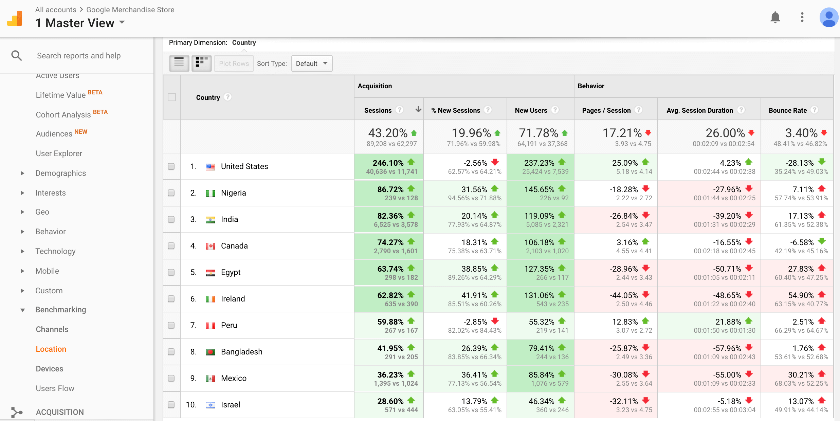This screenshot has height=421, width=840.
Task: Check the Egypt row checkbox
Action: tap(171, 272)
